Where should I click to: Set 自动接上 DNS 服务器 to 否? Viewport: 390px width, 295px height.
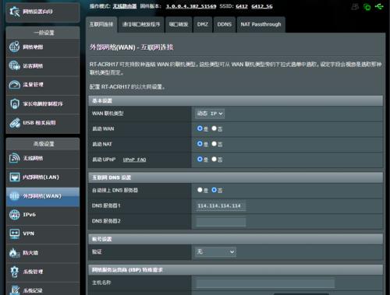pyautogui.click(x=214, y=190)
